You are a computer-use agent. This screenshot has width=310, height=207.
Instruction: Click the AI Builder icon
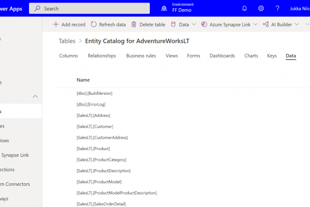click(x=266, y=24)
